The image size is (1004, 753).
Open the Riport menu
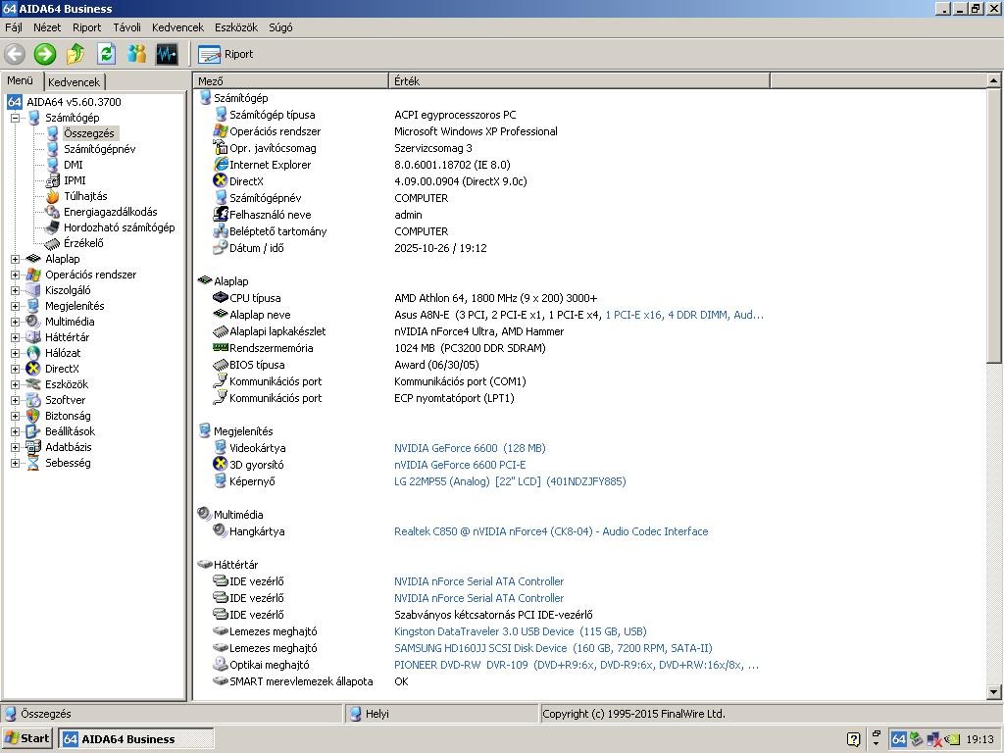click(x=86, y=27)
